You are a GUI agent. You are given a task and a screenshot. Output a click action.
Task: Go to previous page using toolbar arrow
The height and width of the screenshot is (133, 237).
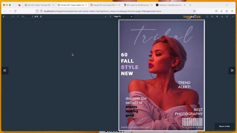tap(18, 16)
